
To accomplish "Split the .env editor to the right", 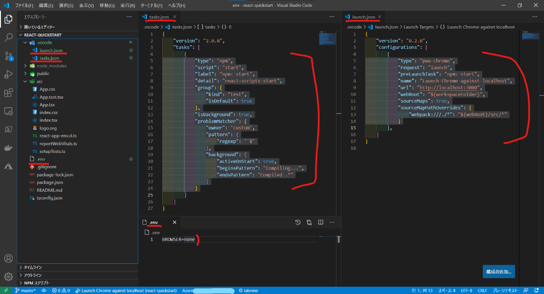I will tap(321, 222).
